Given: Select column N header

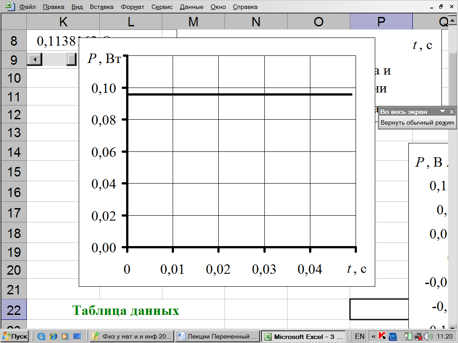Looking at the screenshot, I should click(256, 21).
